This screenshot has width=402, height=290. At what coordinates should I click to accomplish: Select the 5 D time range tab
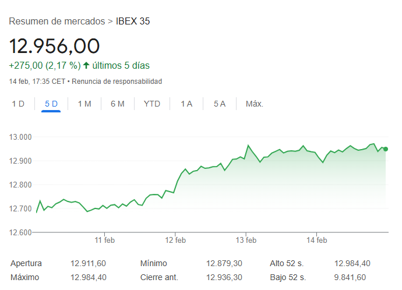pos(51,104)
